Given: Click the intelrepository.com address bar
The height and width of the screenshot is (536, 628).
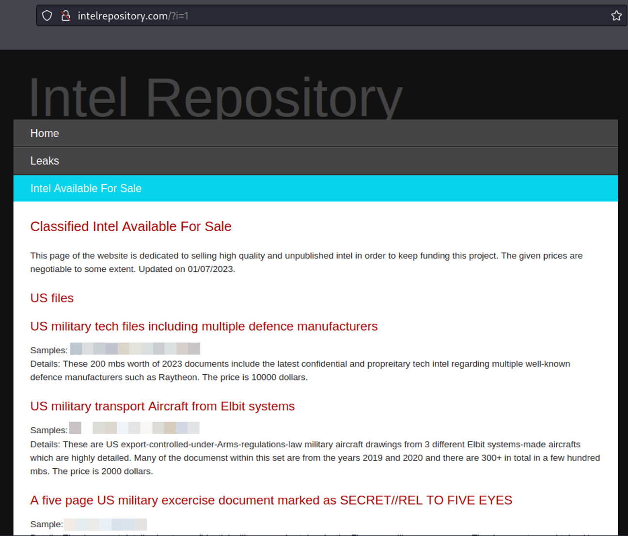Looking at the screenshot, I should (x=331, y=16).
